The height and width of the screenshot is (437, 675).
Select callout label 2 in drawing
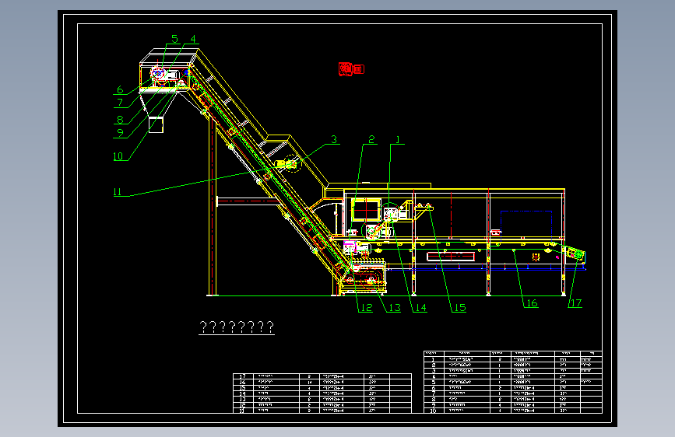[371, 139]
